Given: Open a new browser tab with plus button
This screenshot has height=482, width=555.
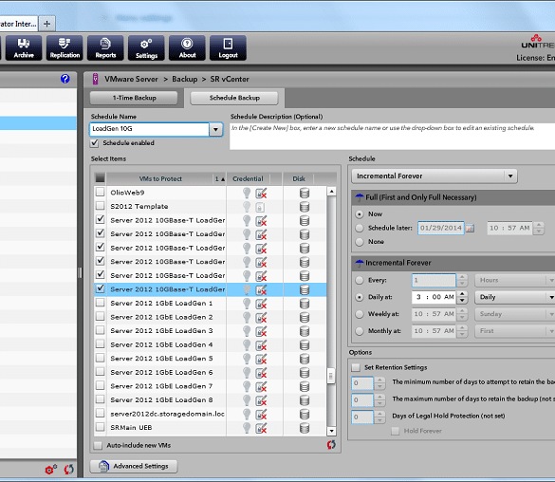Looking at the screenshot, I should coord(46,24).
